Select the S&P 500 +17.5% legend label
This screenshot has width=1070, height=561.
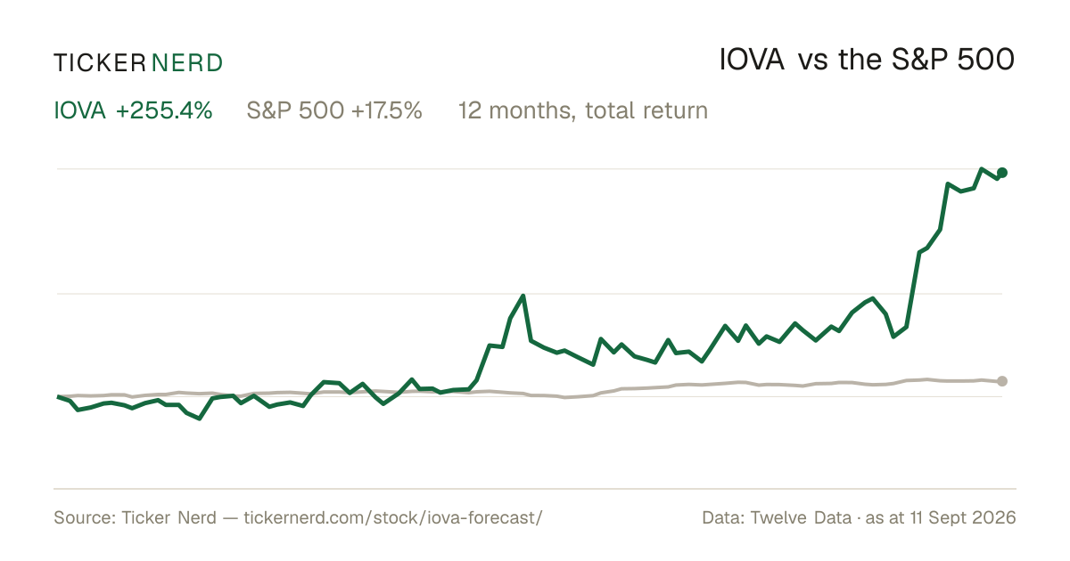click(x=334, y=111)
